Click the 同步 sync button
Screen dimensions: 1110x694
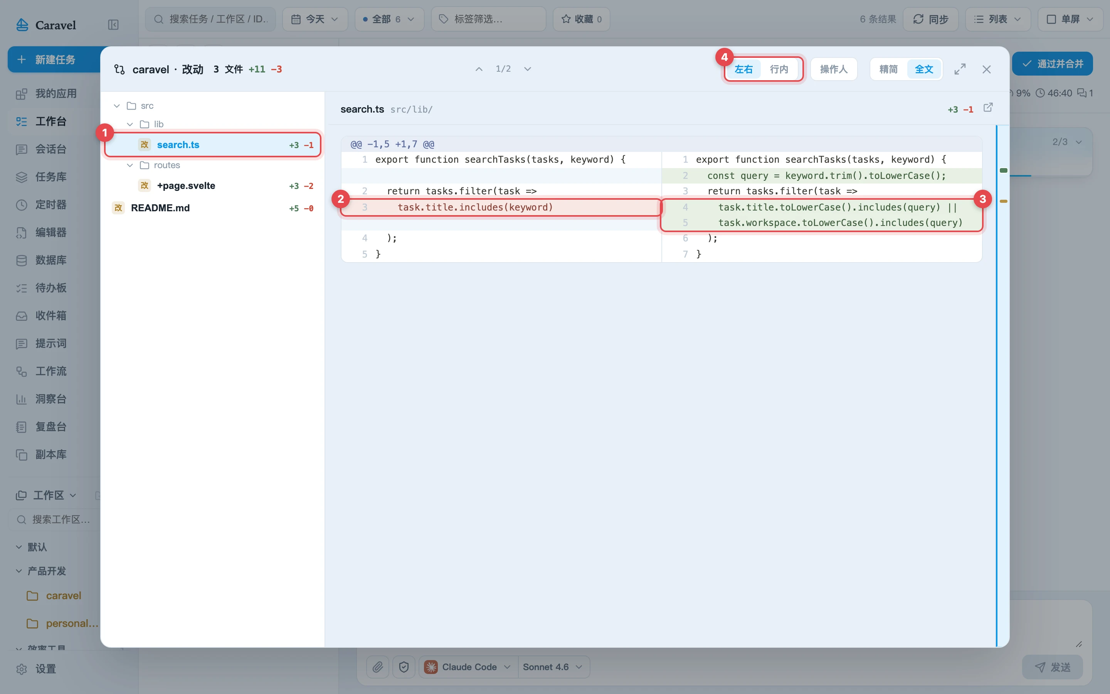pyautogui.click(x=931, y=19)
